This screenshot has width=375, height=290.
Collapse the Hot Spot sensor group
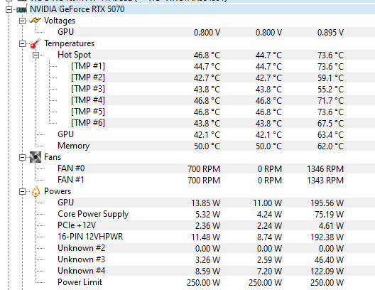coord(36,55)
